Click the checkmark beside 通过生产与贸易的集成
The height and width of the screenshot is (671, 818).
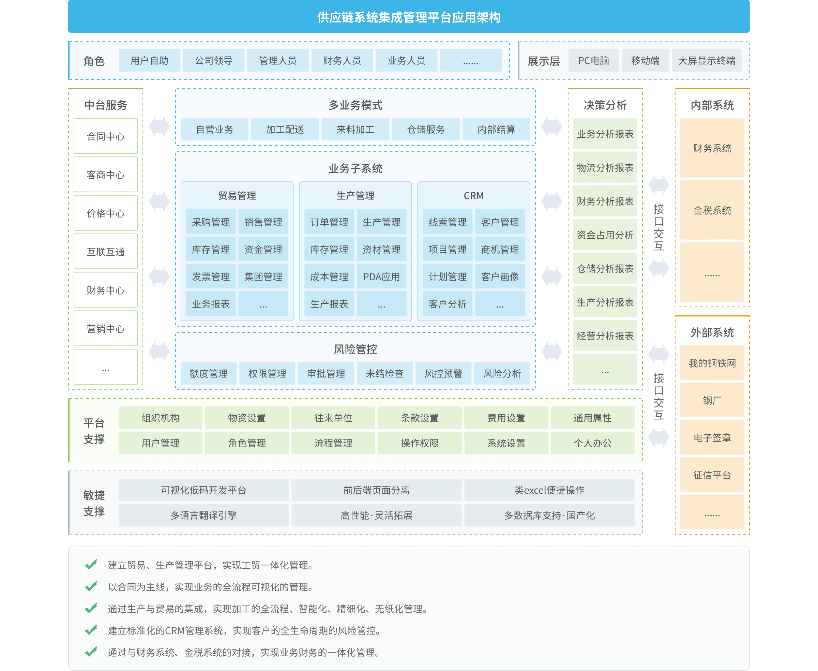[x=91, y=608]
